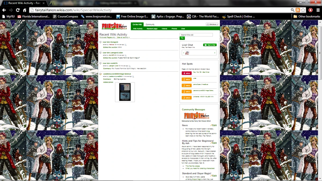This screenshot has width=322, height=181.
Task: Click the Start a Chat button
Action: [210, 45]
